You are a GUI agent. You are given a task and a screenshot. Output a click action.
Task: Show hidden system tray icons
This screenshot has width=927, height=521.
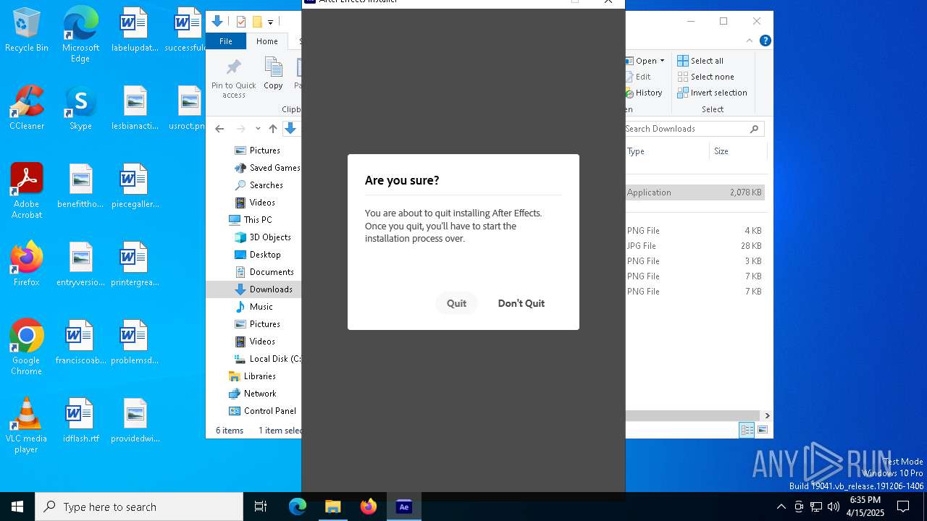tap(781, 507)
